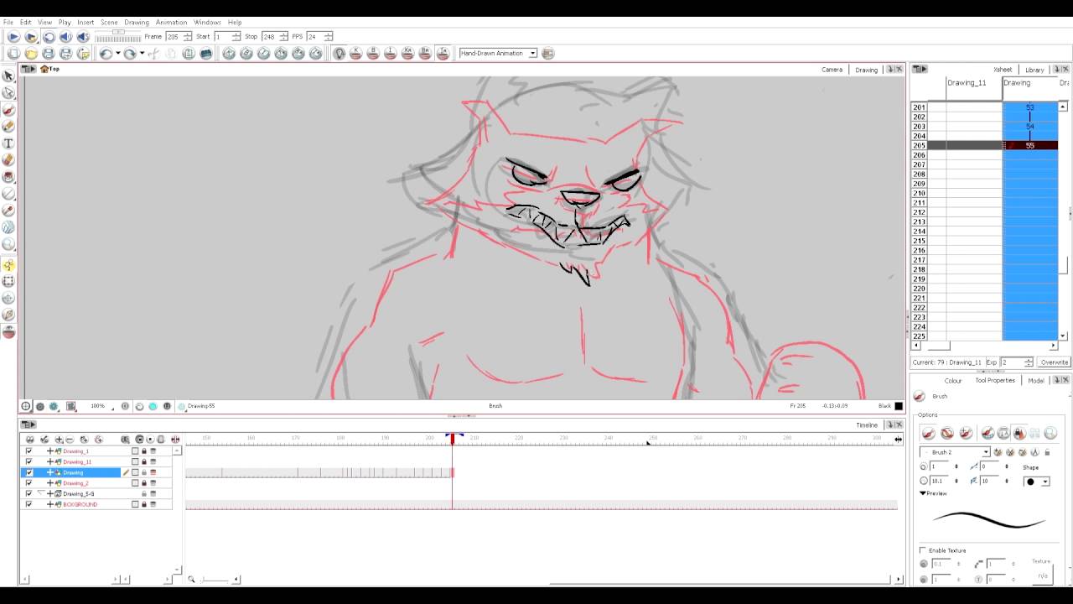Click the Play button in the playback toolbar
This screenshot has width=1073, height=604.
(13, 37)
